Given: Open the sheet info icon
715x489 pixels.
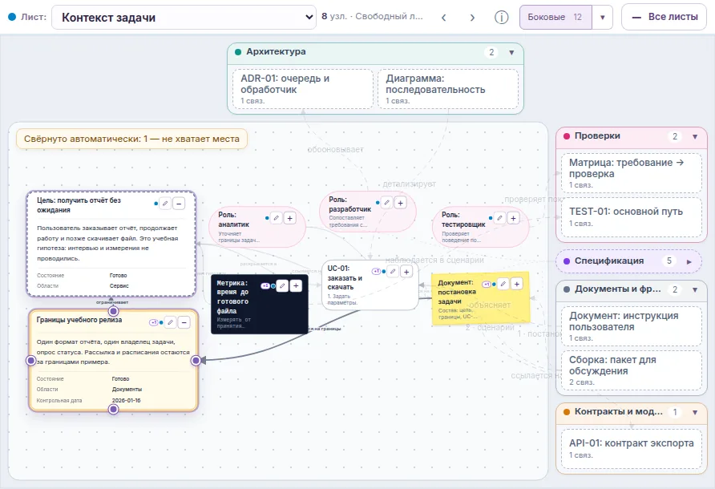Looking at the screenshot, I should coord(502,18).
